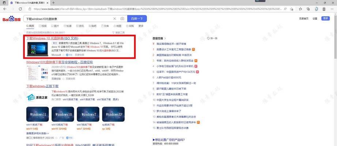Viewport: 337px width, 146px height.
Task: Click the 更多》 link in the ad
Action: tap(116, 100)
